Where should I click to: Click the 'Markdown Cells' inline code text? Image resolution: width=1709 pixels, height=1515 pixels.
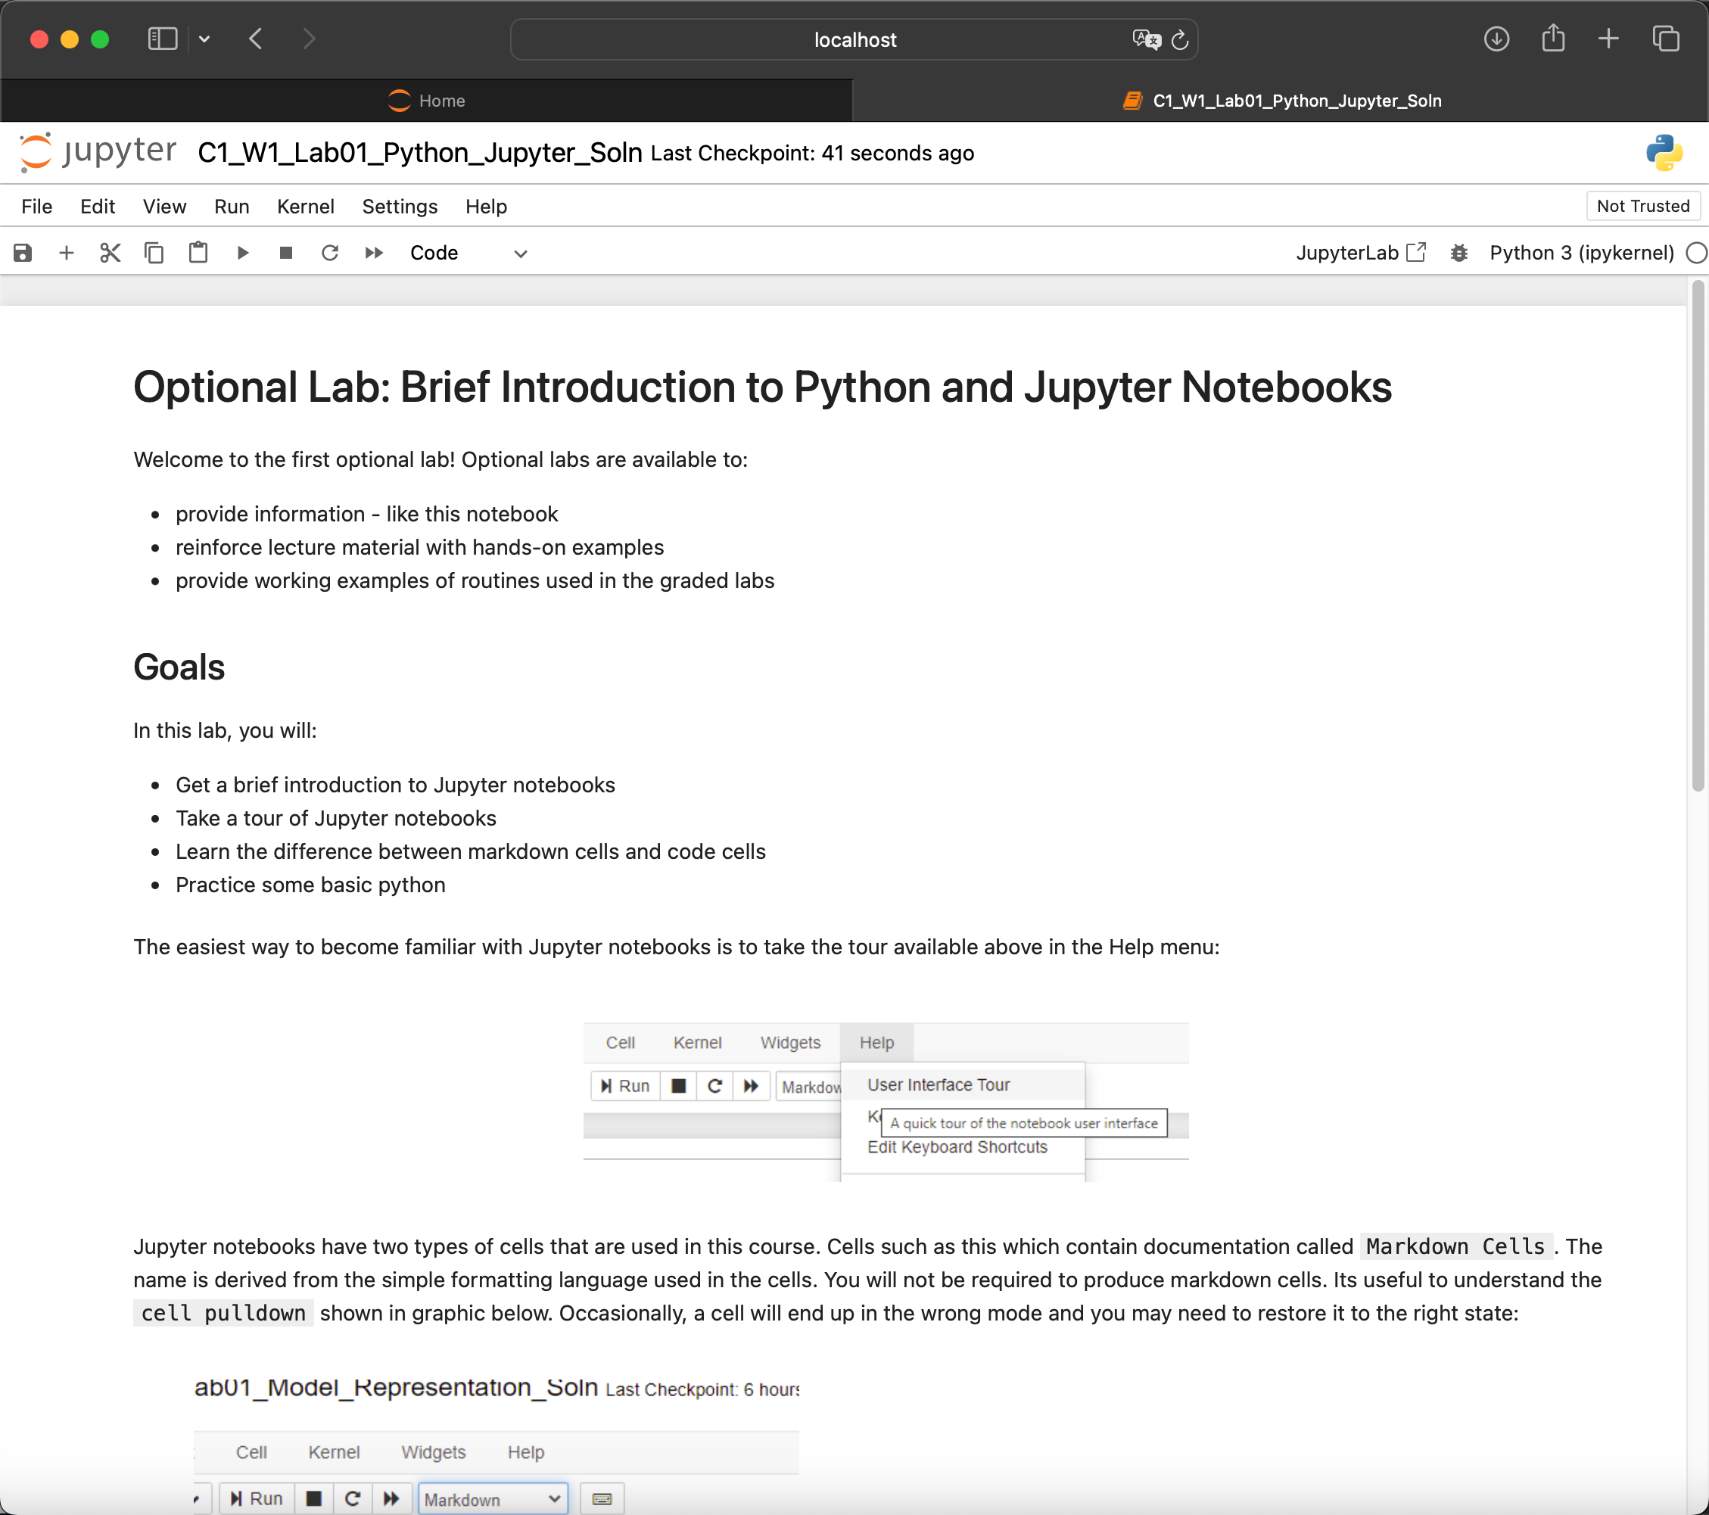coord(1455,1246)
